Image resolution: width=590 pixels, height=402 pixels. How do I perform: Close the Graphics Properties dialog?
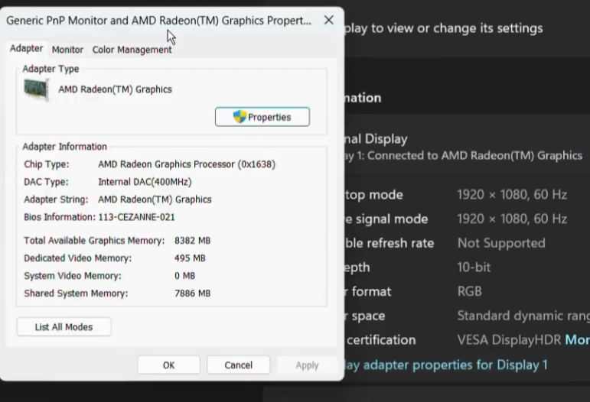[328, 21]
